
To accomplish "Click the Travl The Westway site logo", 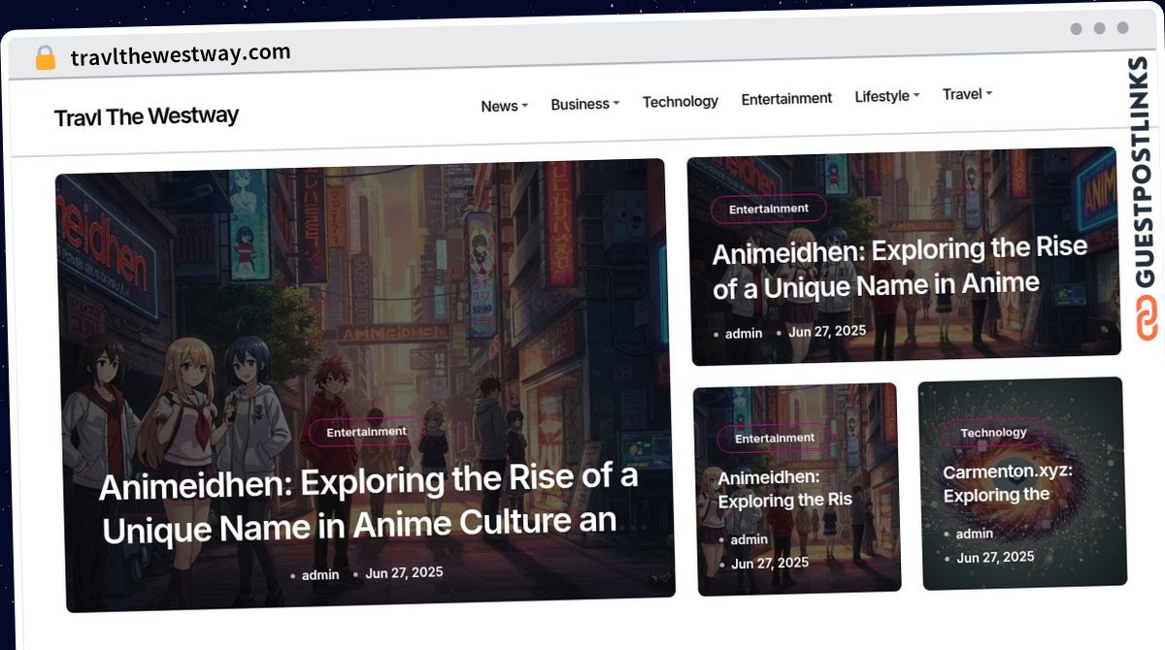I will [147, 115].
